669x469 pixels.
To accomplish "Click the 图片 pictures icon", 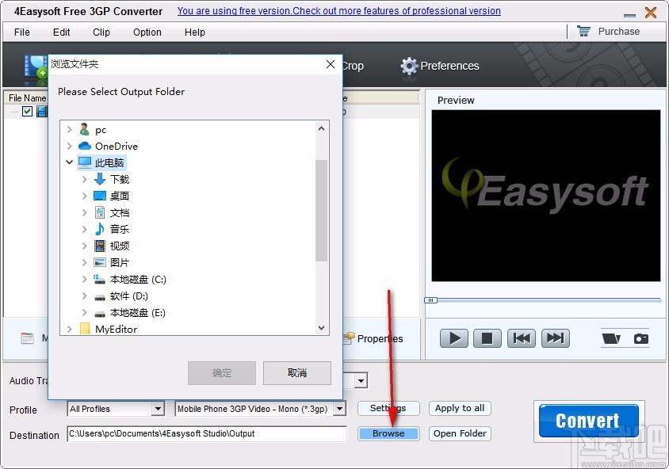I will 100,262.
